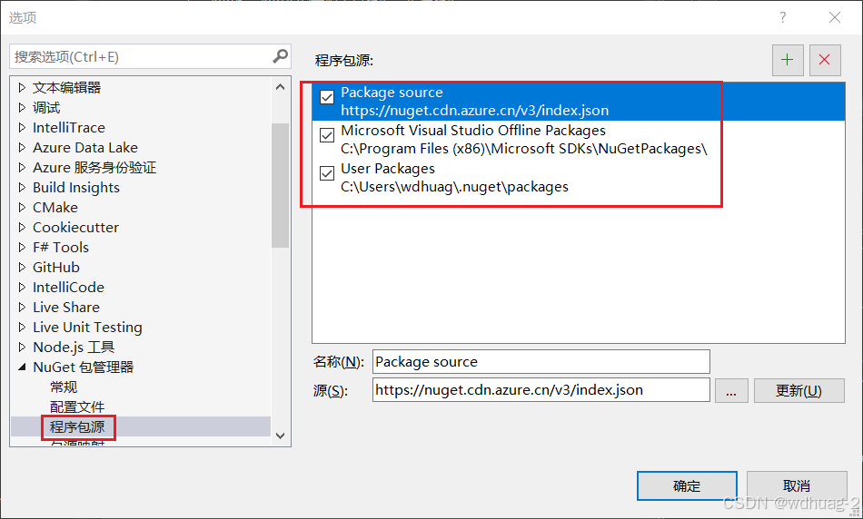Expand the Azure Data Lake node
This screenshot has width=863, height=519.
22,147
